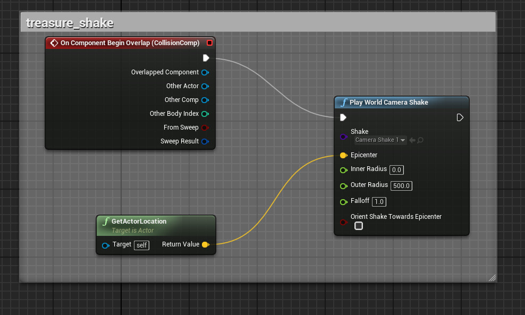525x315 pixels.
Task: Click Play World Camera Shake exec output pin
Action: [x=460, y=117]
